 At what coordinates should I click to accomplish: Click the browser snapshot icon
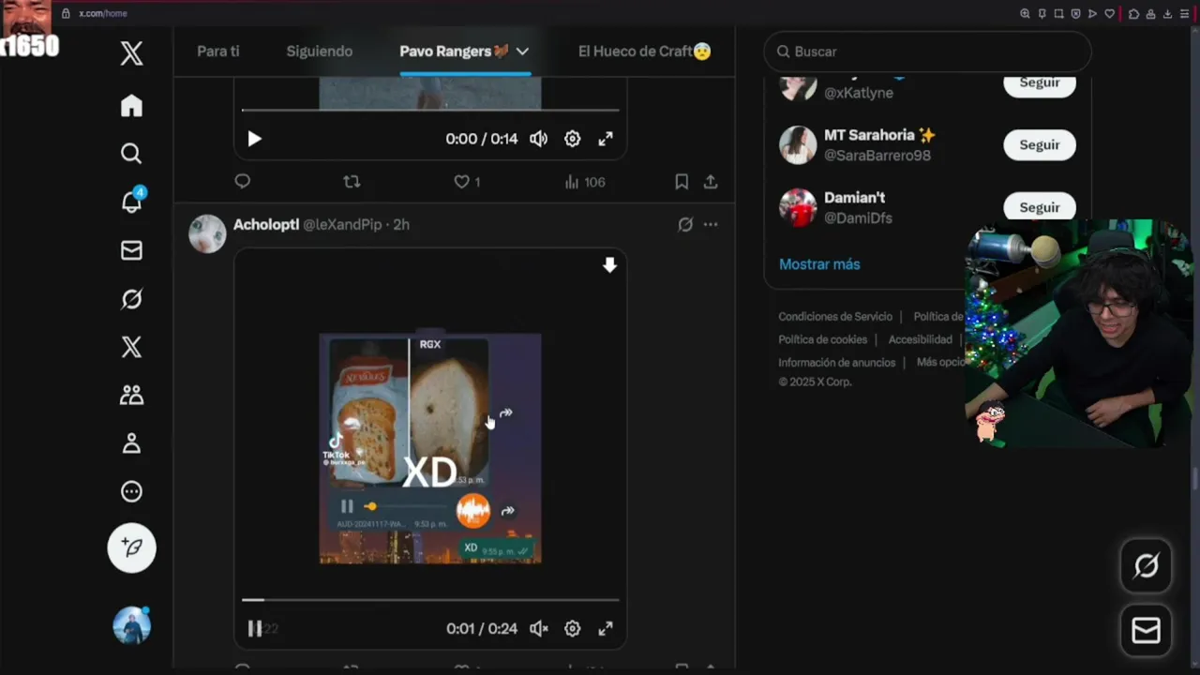coord(1058,14)
